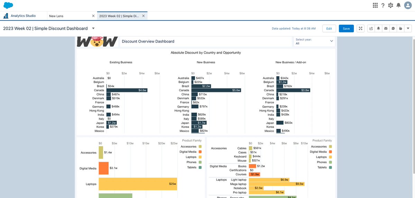The height and width of the screenshot is (198, 415).
Task: Open the setup gear icon
Action: [x=391, y=5]
